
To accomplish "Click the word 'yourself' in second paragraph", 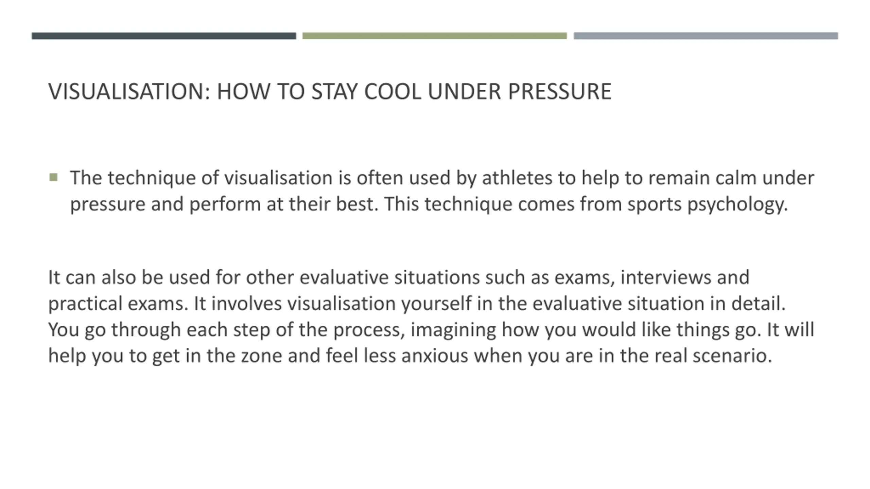I will (x=436, y=304).
